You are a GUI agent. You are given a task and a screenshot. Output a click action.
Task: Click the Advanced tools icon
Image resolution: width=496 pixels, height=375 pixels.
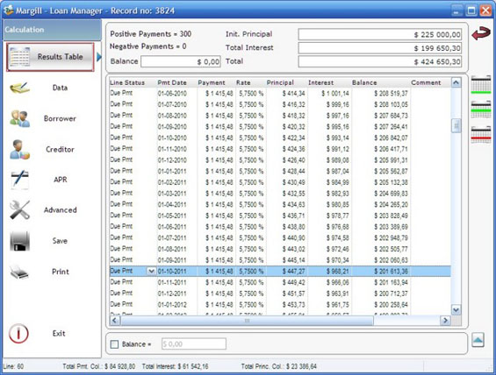19,210
